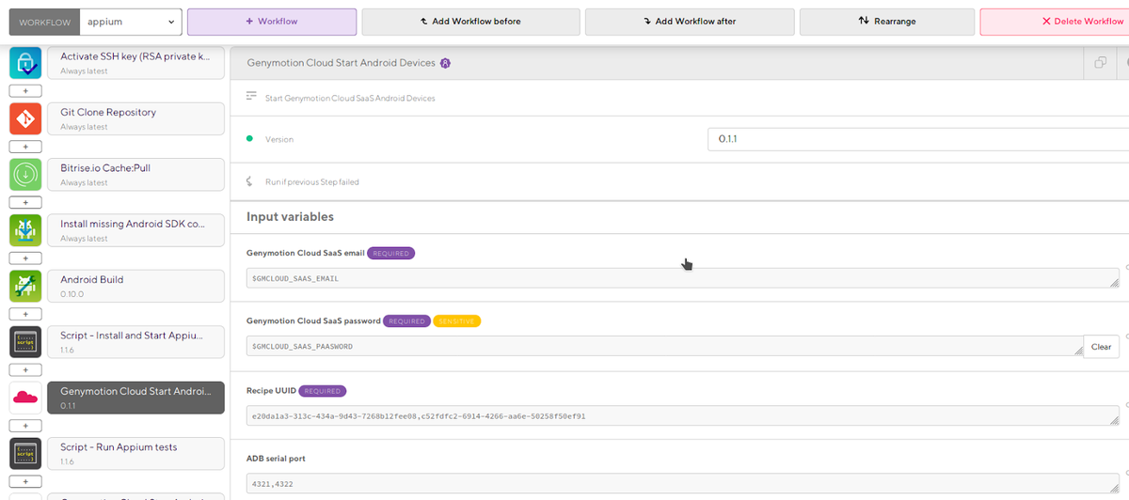
Task: Select Script Run Appium tests icon
Action: [x=25, y=454]
